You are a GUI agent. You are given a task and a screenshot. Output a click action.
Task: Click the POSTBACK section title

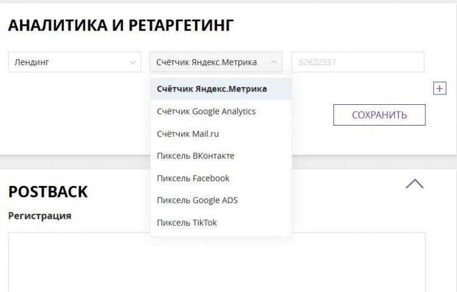(x=48, y=191)
